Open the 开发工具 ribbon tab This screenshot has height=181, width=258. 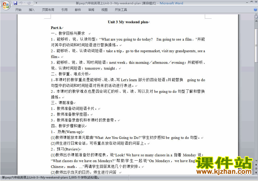[x=121, y=10]
